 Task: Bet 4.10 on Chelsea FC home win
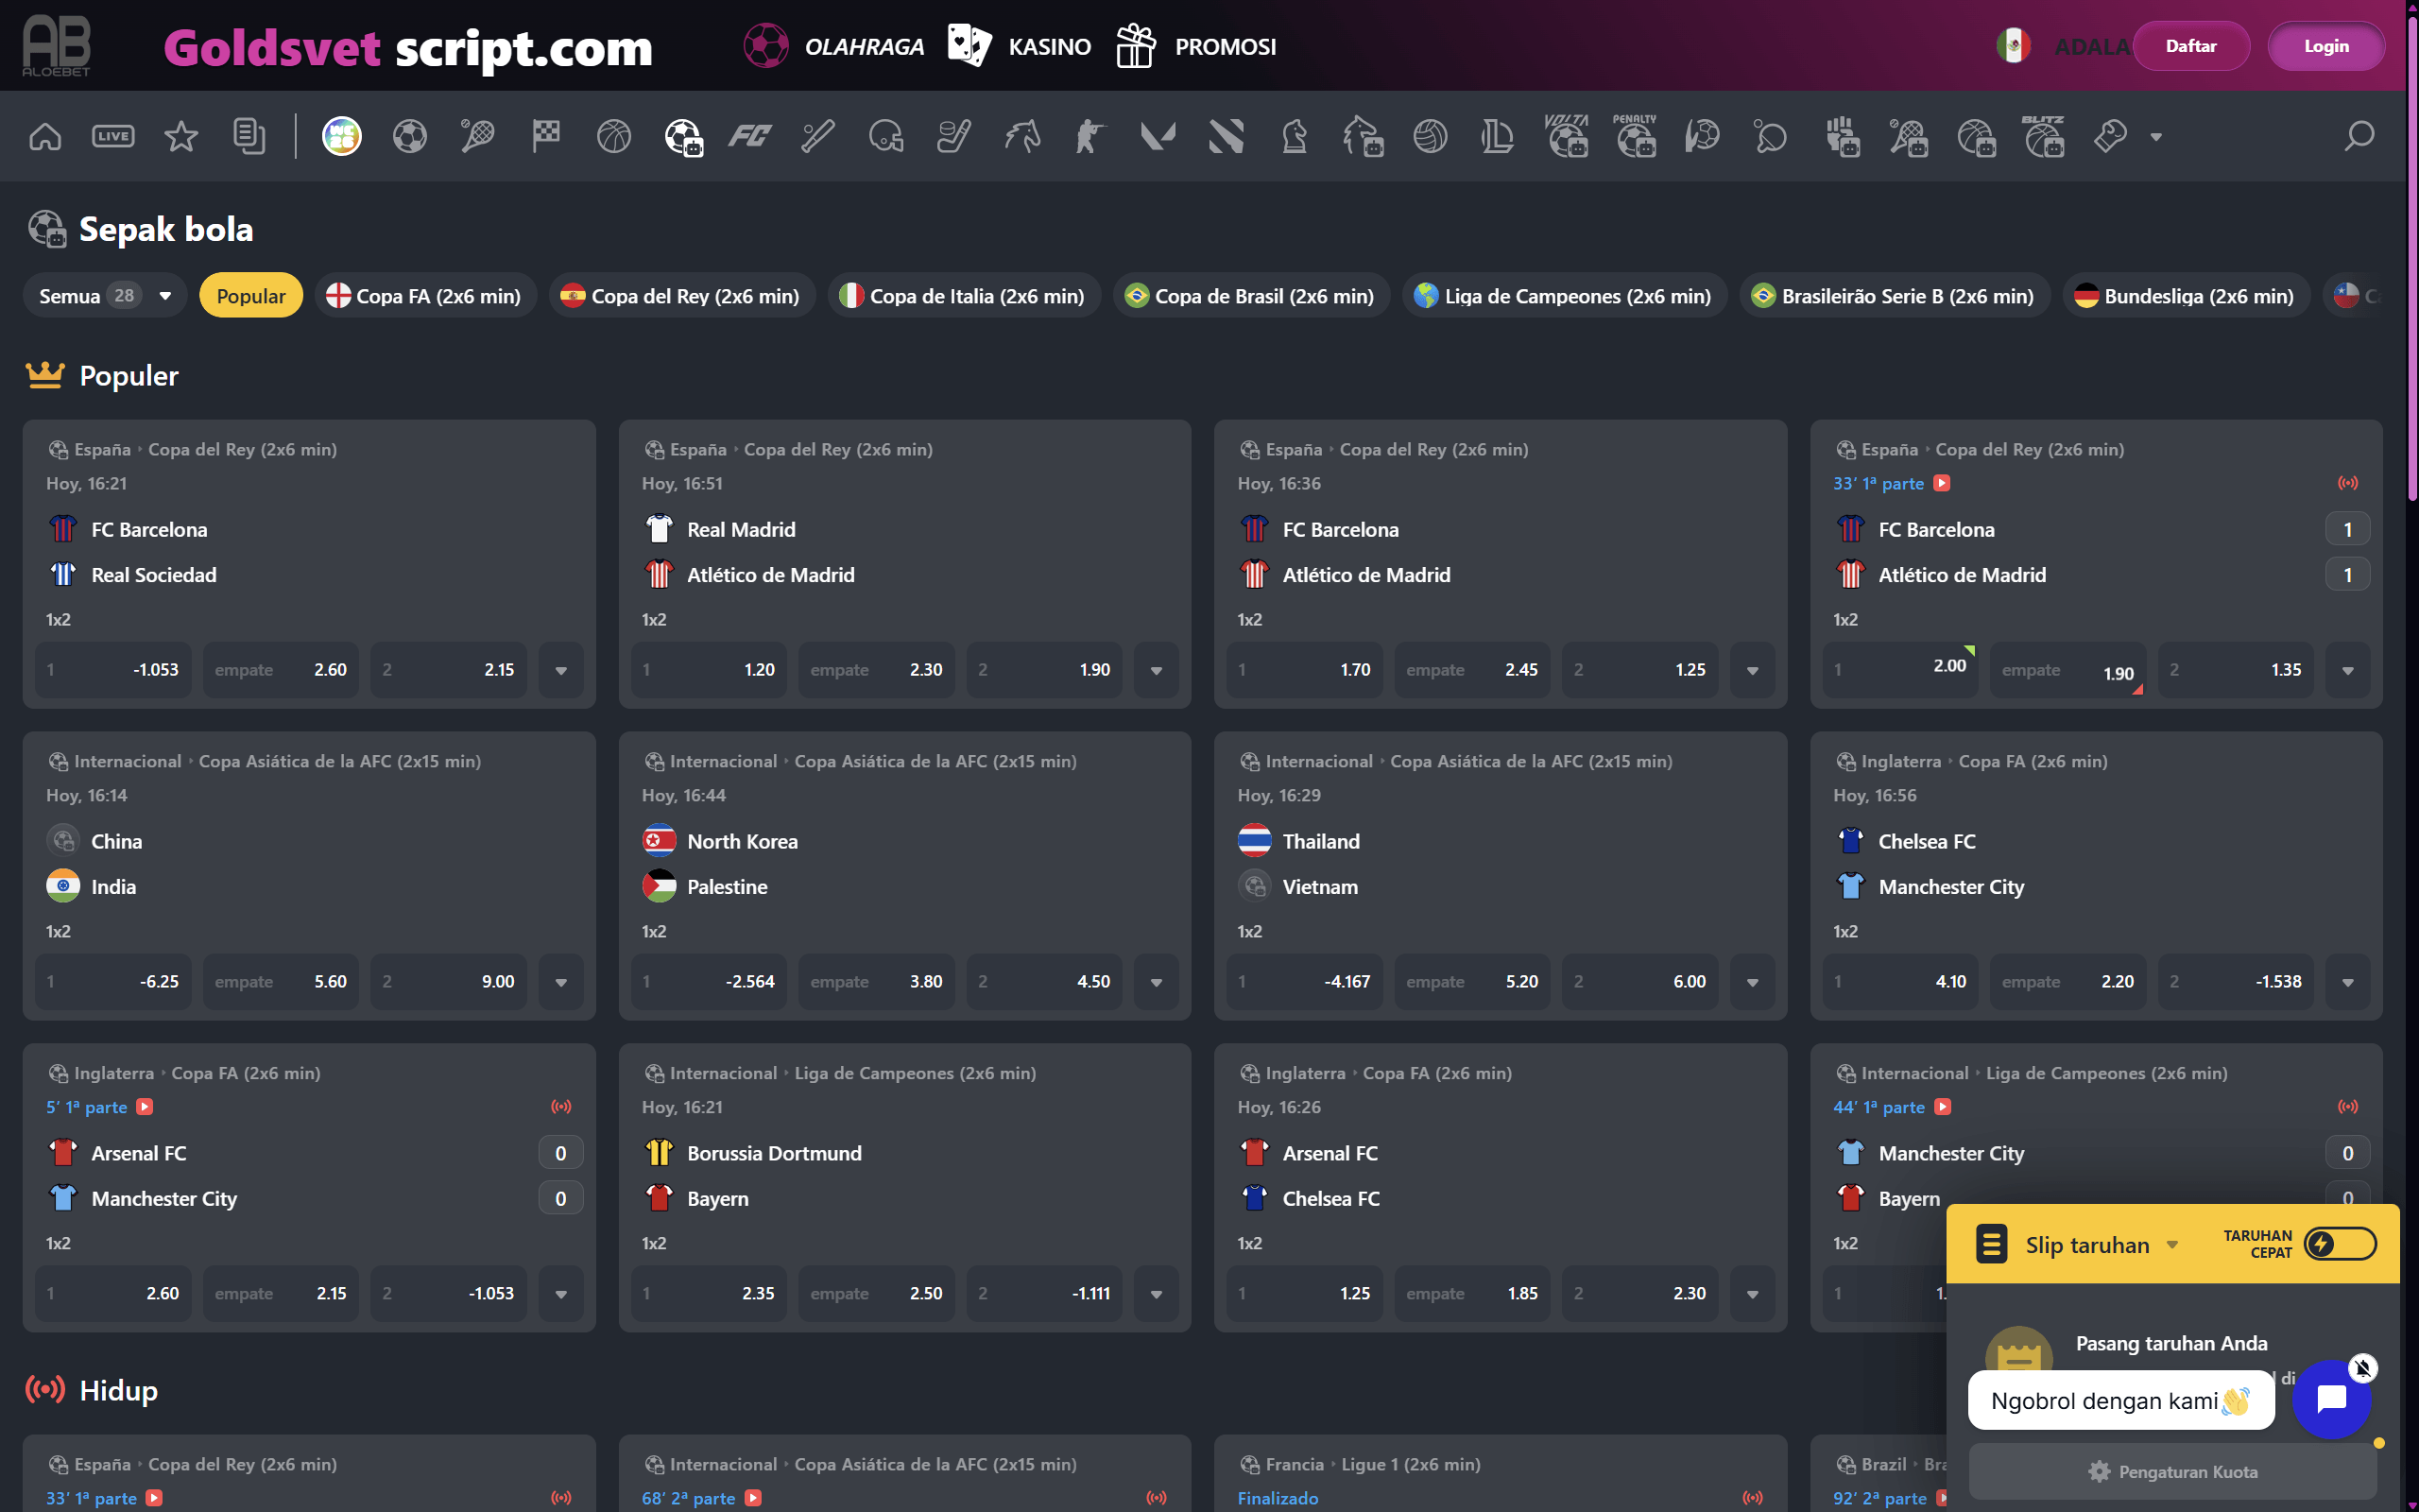click(x=1900, y=982)
